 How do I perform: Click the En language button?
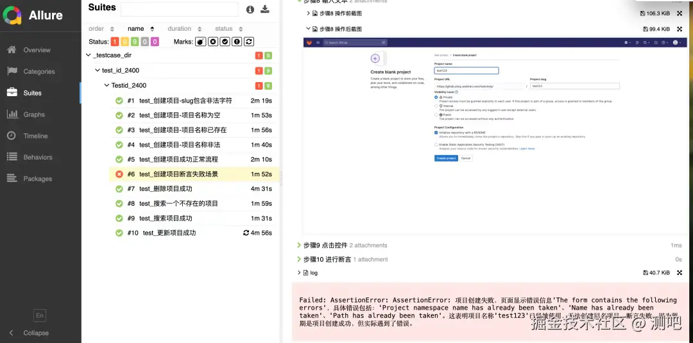40,315
